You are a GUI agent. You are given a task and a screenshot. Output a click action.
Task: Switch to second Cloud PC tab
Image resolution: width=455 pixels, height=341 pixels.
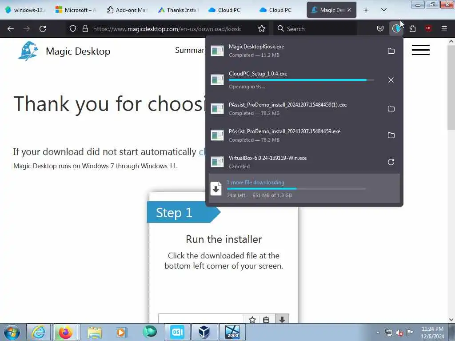pyautogui.click(x=275, y=10)
